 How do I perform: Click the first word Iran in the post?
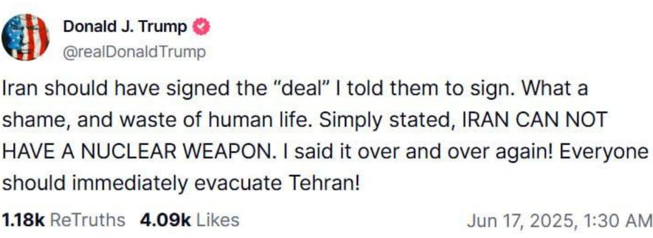pos(19,90)
